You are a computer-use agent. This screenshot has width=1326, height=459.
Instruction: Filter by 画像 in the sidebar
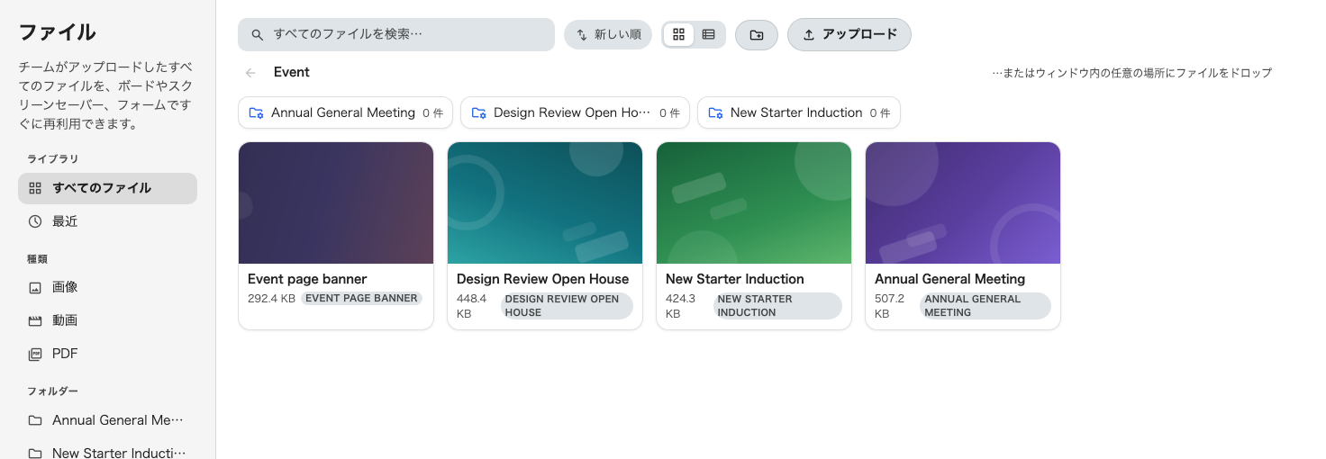click(x=107, y=287)
